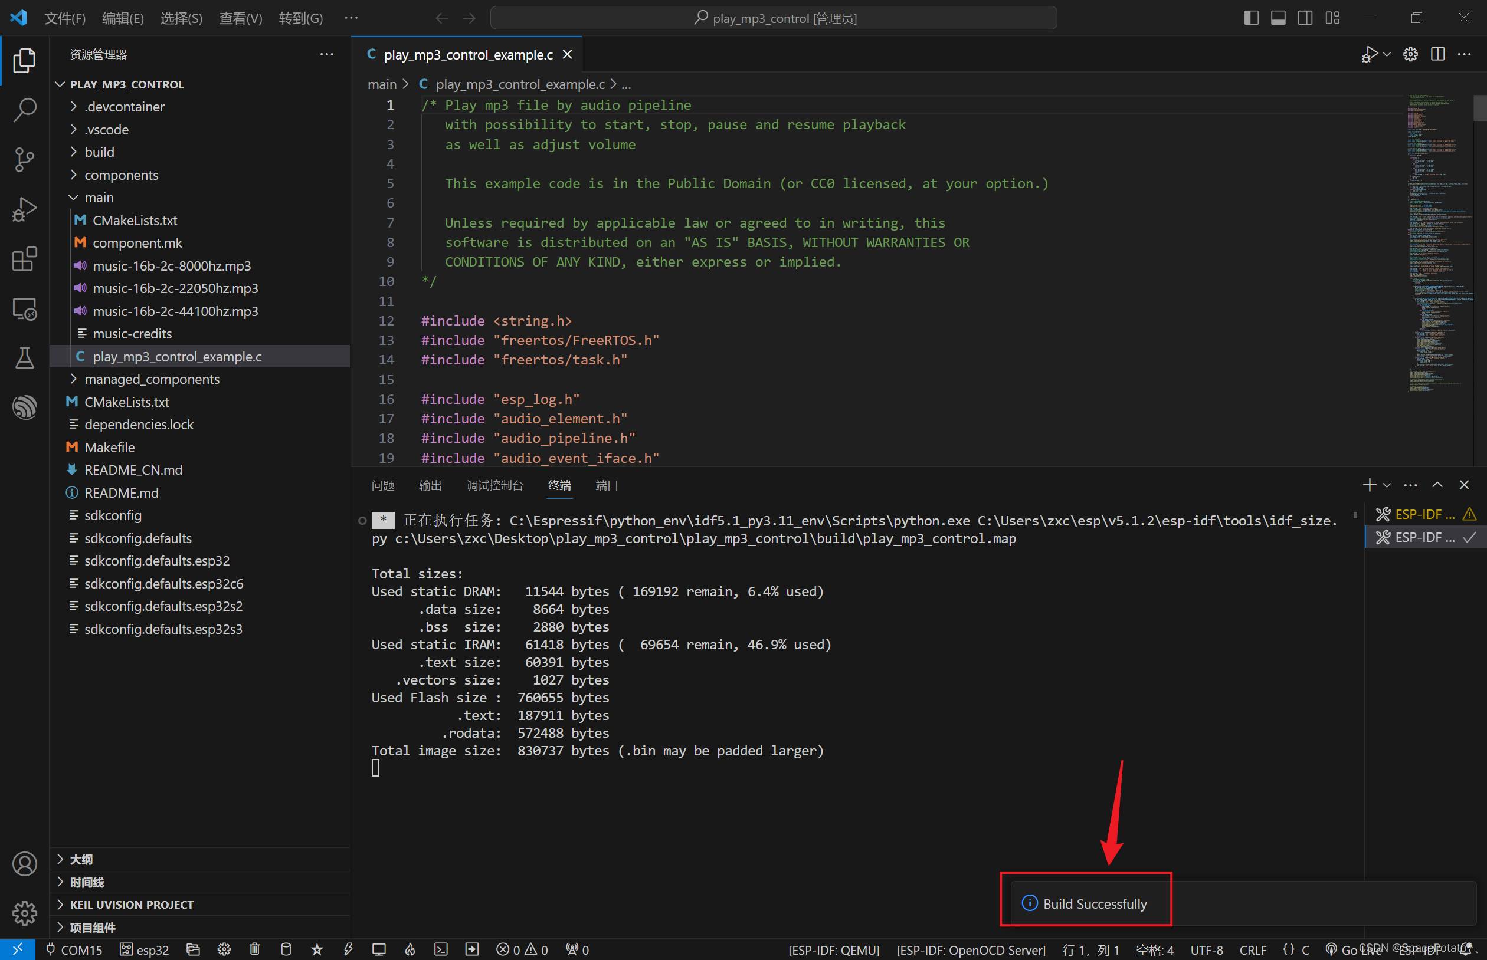
Task: Click the flame Build, Flash and Monitor icon
Action: click(x=410, y=949)
